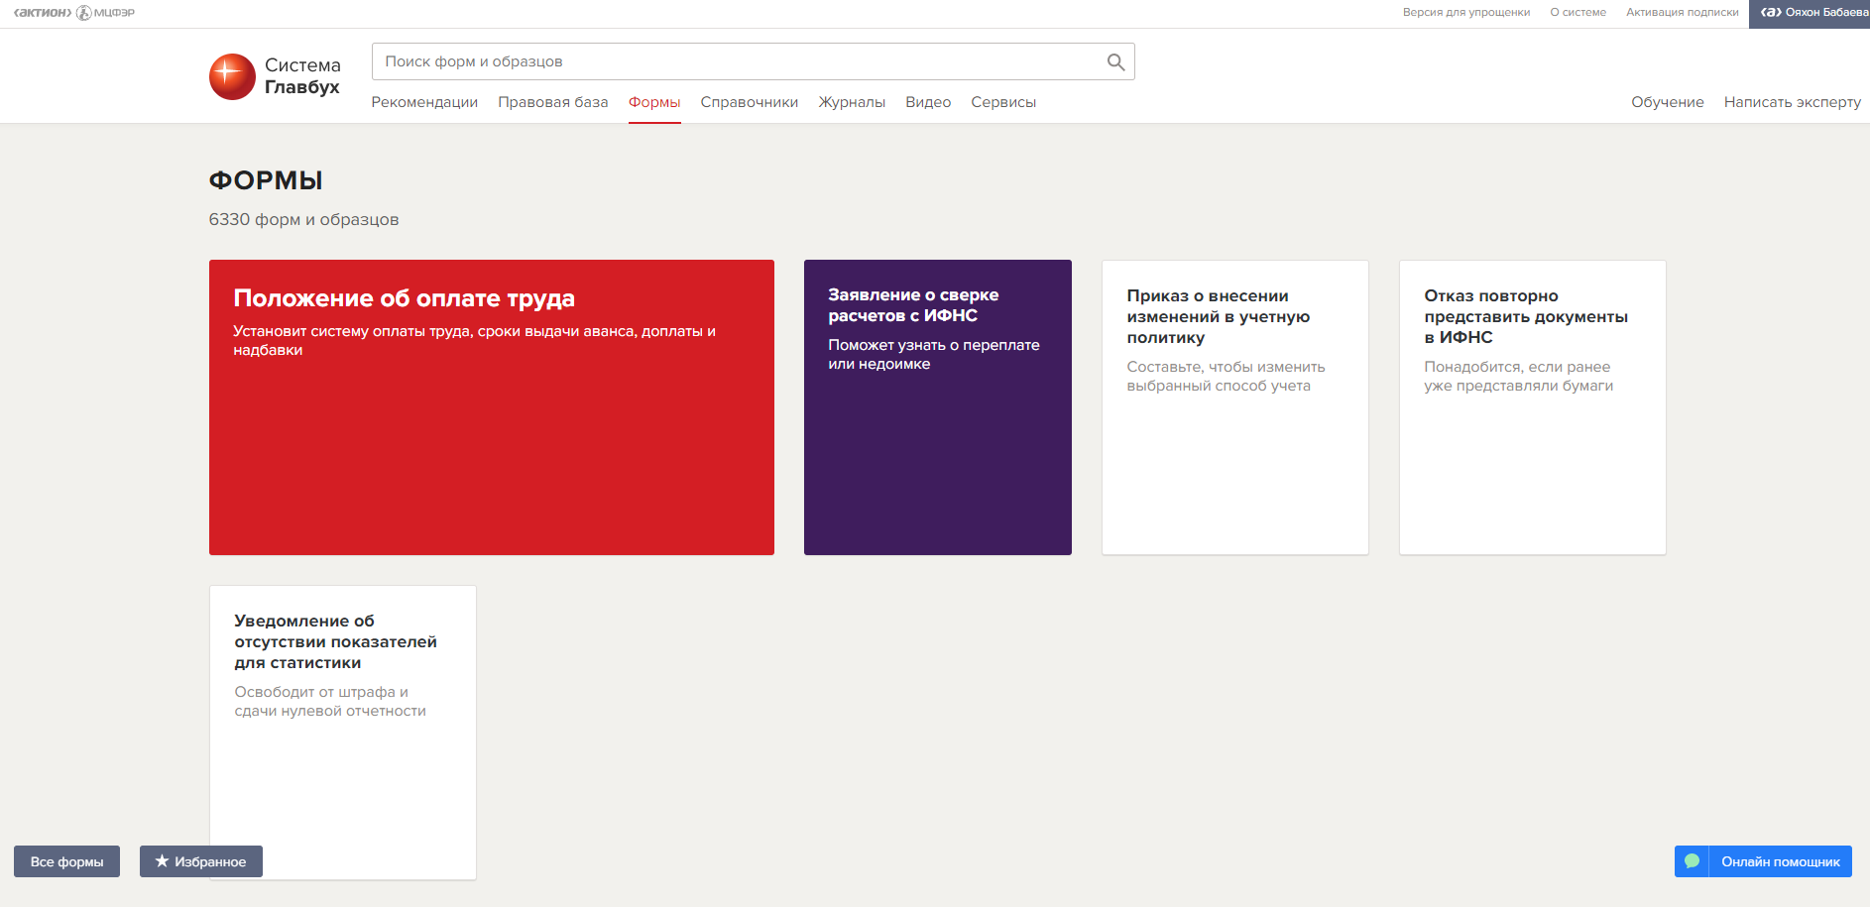1870x907 pixels.
Task: Open the Видео section
Action: point(927,102)
